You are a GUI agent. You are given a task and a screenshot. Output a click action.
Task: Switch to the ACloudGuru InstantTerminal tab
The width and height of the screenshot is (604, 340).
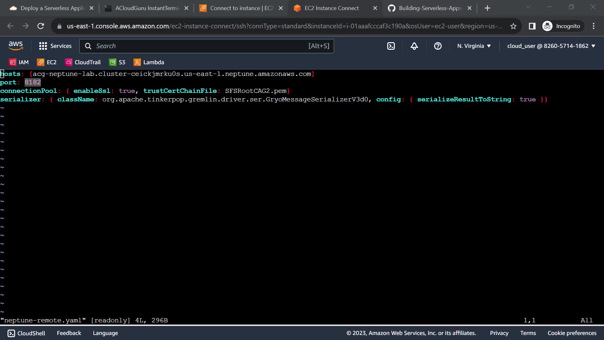click(x=147, y=8)
